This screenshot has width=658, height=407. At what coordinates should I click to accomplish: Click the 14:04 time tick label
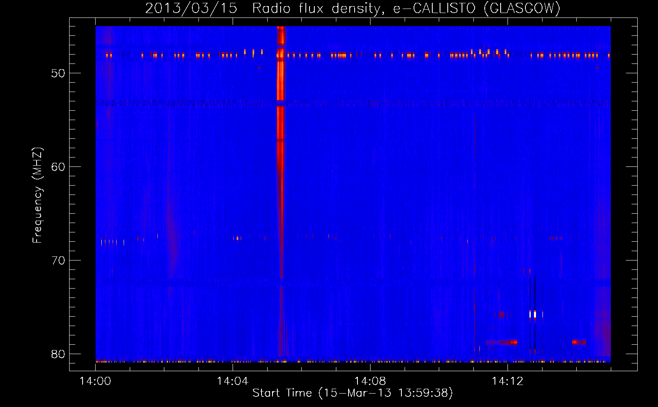[x=233, y=381]
